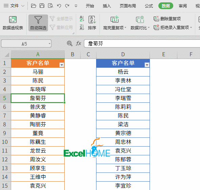Click the save icon in quick toolbar
200x190 pixels.
pyautogui.click(x=42, y=6)
